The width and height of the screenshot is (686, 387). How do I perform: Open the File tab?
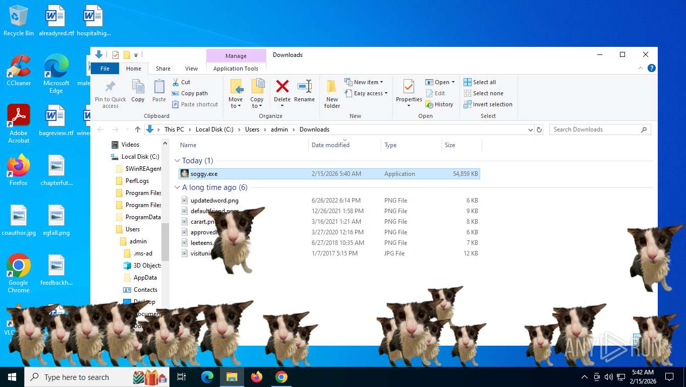click(105, 69)
